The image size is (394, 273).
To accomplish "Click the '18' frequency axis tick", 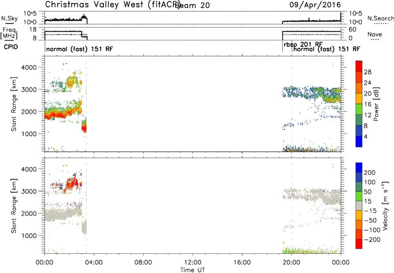I will pyautogui.click(x=33, y=30).
